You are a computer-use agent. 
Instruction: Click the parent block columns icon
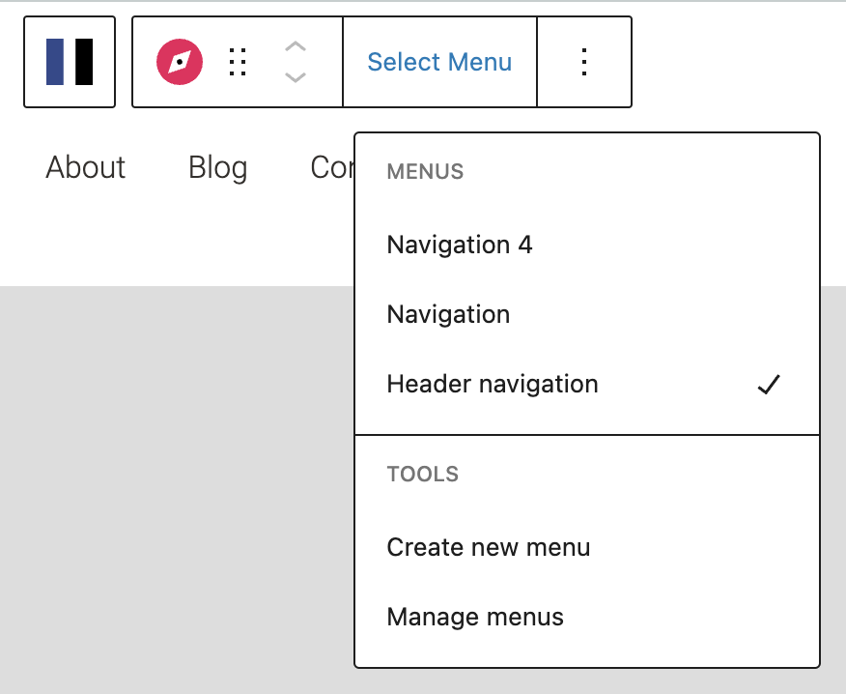70,62
